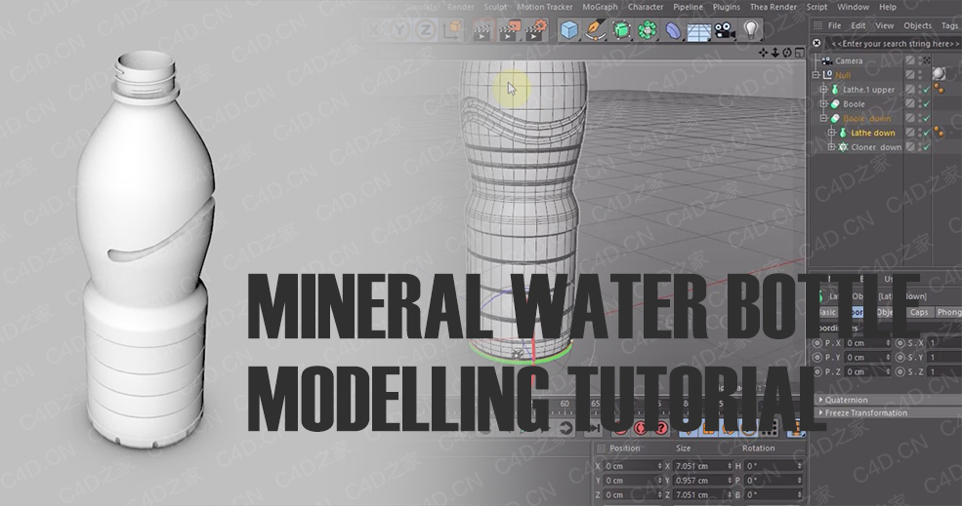Toggle Camera layer visibility square
The image size is (962, 506).
pos(910,60)
